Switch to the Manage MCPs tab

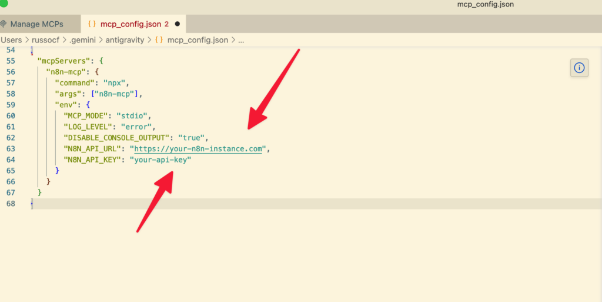[x=37, y=24]
